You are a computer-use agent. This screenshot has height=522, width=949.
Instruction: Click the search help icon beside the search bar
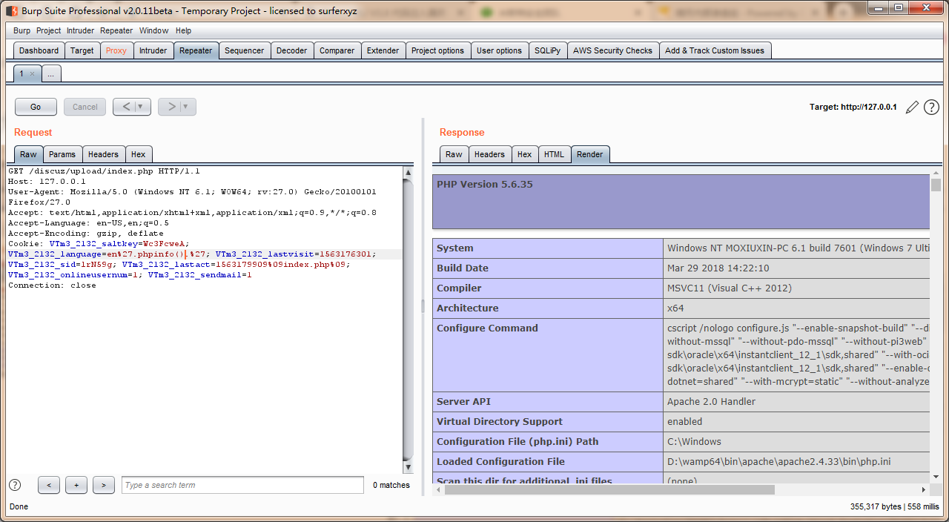coord(15,485)
